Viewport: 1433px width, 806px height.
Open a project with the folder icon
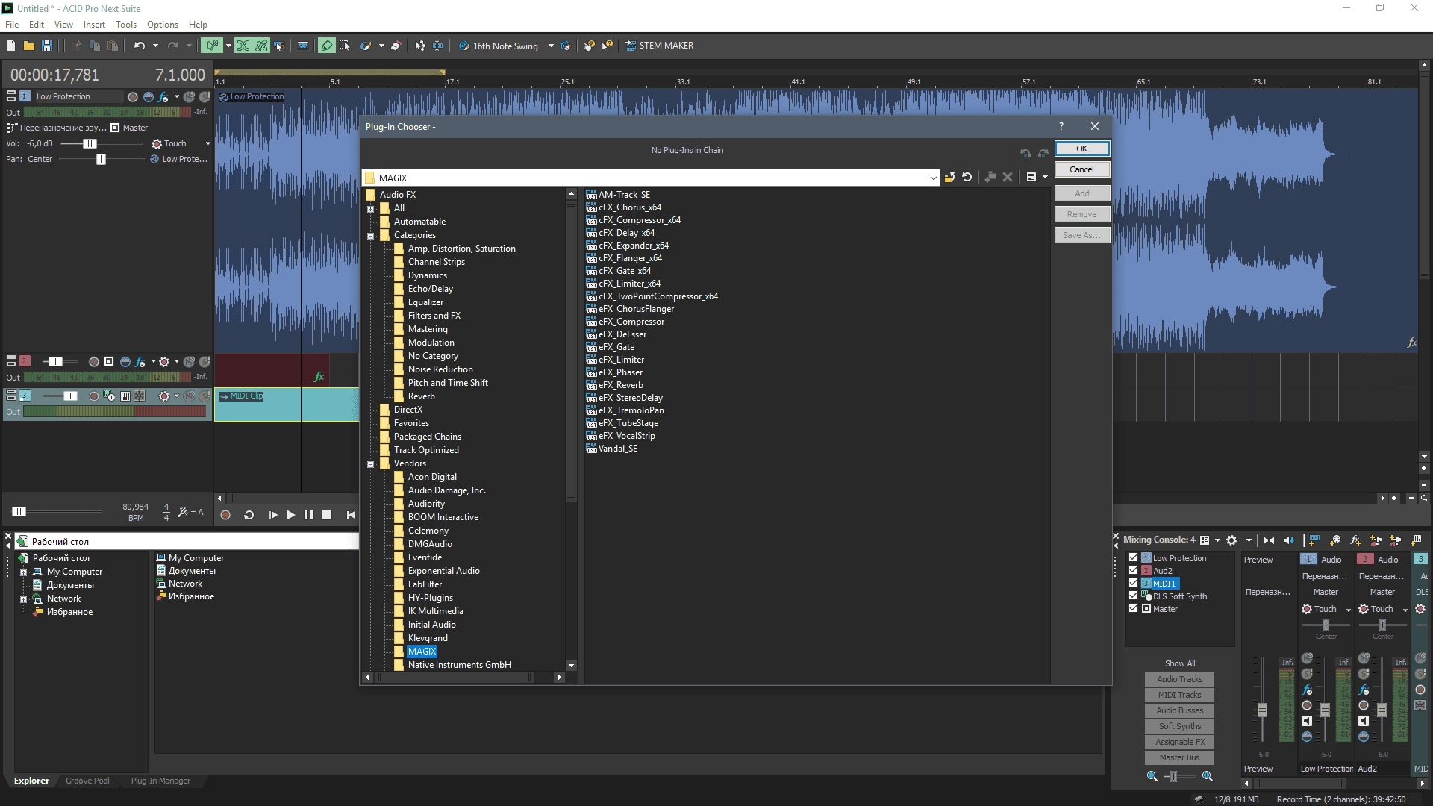coord(28,46)
